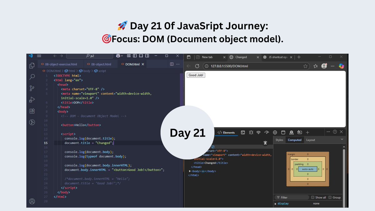Expand the display computed property
The height and width of the screenshot is (211, 375).
coord(276,204)
